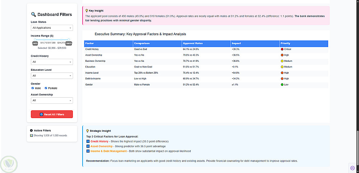Screen dimensions: 359x173
Task: Click the red Critical priority indicator dot
Action: point(283,49)
